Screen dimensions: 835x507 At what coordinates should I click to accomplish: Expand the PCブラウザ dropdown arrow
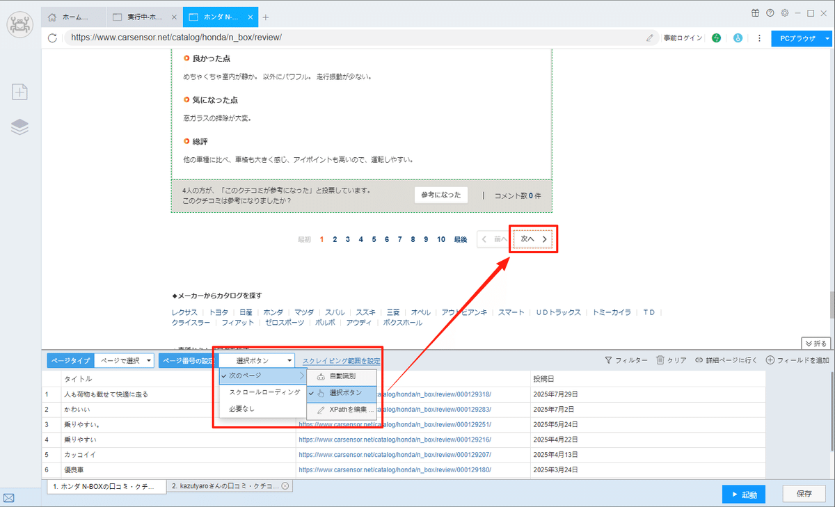827,38
